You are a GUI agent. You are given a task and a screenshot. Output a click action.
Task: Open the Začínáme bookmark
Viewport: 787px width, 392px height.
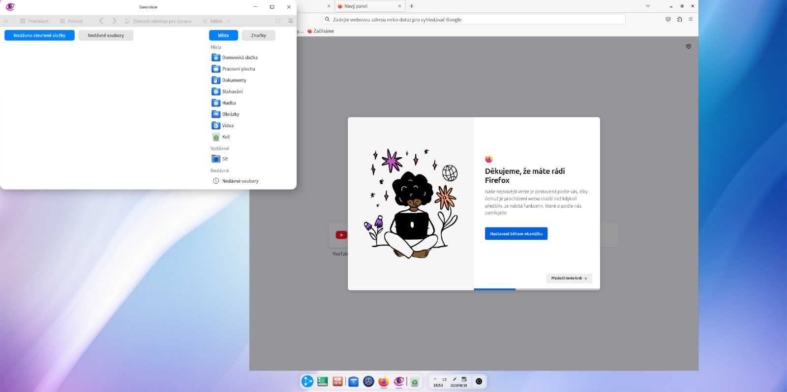[321, 31]
